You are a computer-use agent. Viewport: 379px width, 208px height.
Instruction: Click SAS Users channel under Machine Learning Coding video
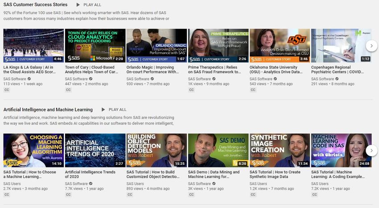click(x=320, y=184)
